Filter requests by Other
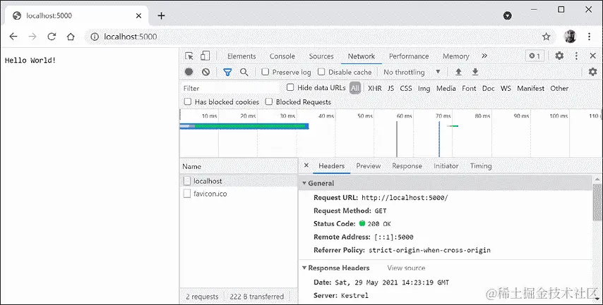603x305 pixels. [x=559, y=88]
